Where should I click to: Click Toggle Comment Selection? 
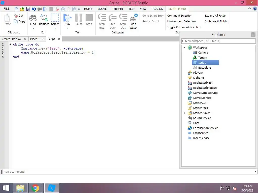[184, 27]
